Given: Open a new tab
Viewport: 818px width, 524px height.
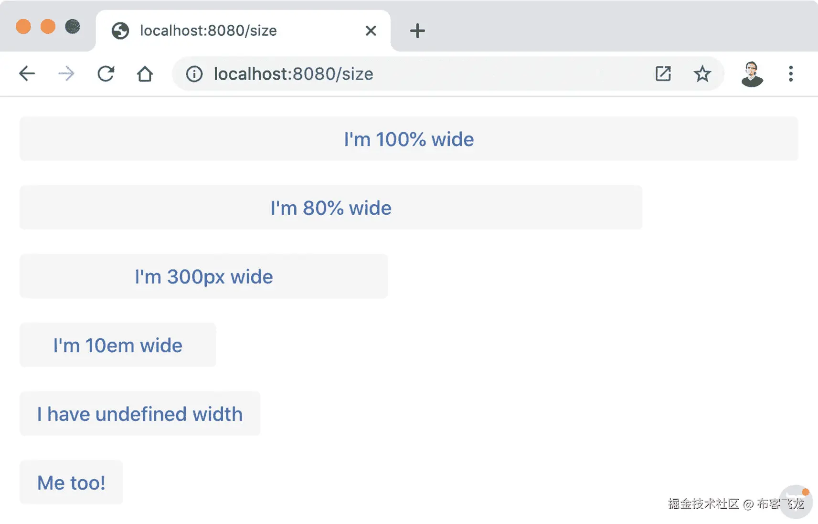Looking at the screenshot, I should (x=417, y=31).
